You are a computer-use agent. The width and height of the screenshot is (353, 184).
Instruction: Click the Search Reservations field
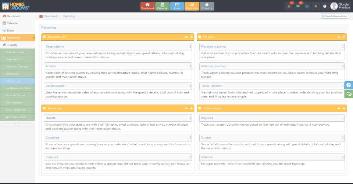pos(335,16)
